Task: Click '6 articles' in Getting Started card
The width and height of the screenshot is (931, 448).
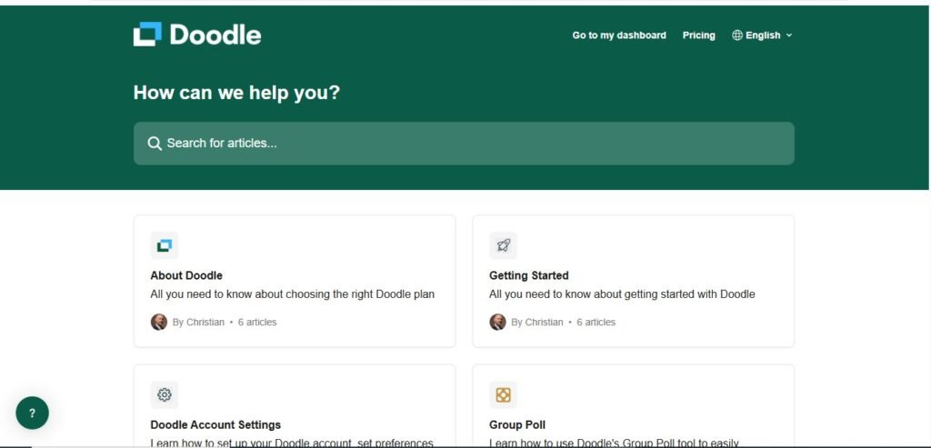Action: pos(596,323)
